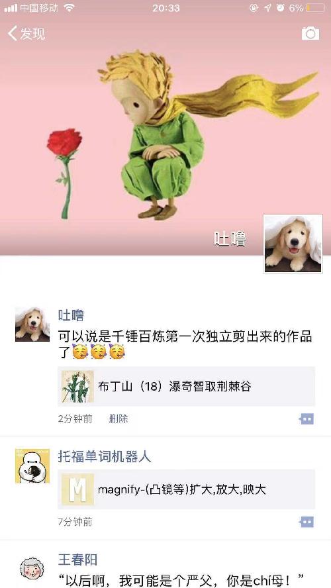This screenshot has width=331, height=588.
Task: Tap the camera icon to post a moment
Action: point(310,33)
